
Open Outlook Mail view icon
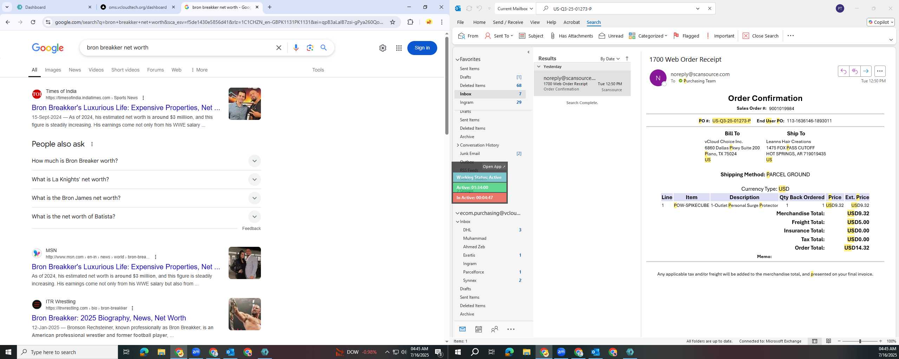click(462, 329)
